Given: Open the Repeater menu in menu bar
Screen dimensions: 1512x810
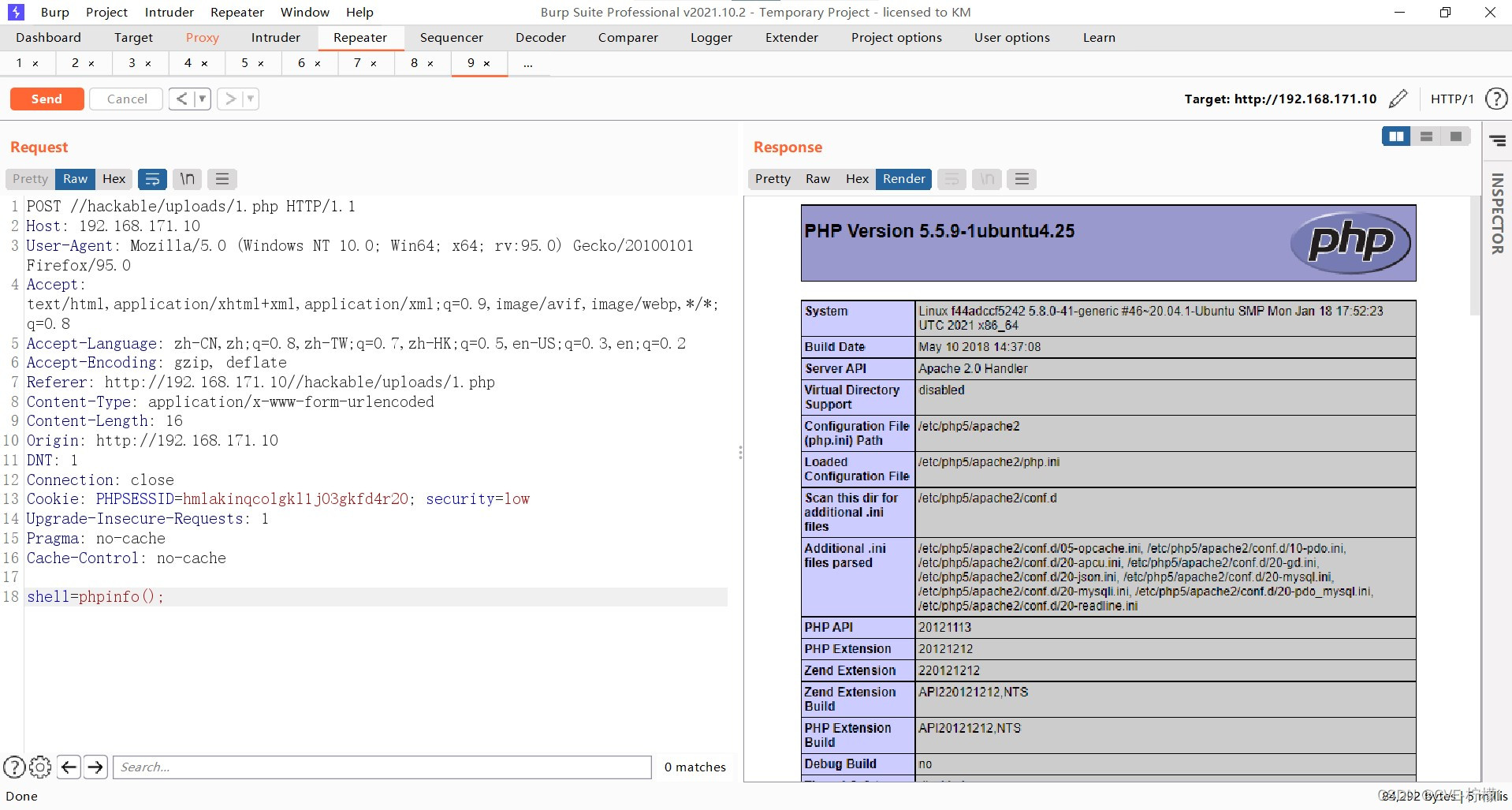Looking at the screenshot, I should [x=237, y=12].
